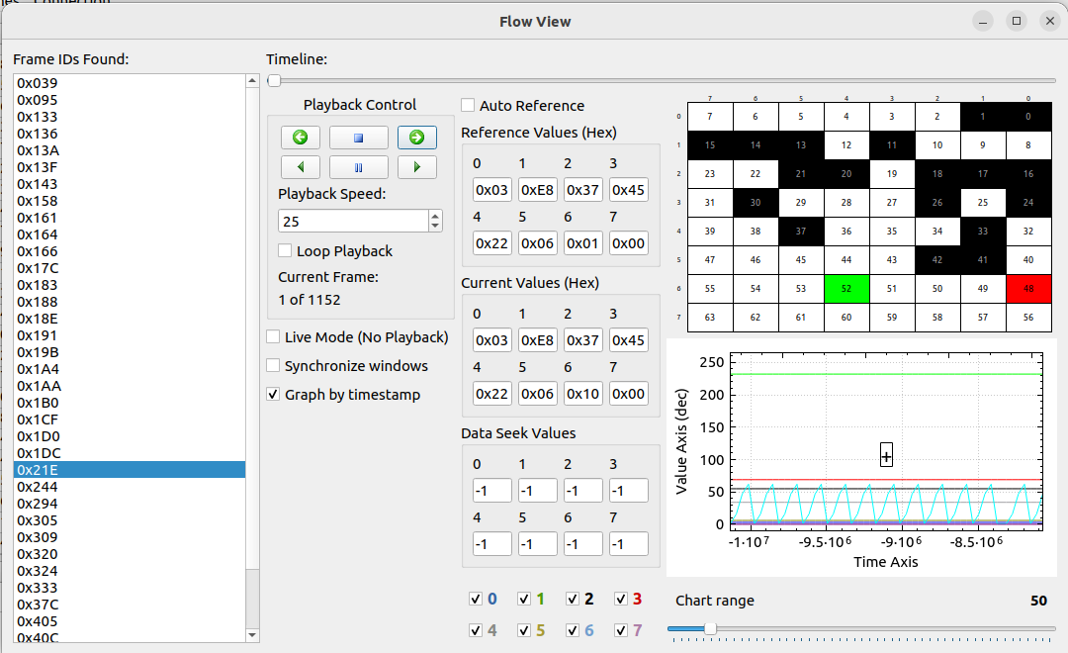Click the black bit cell 37
The height and width of the screenshot is (653, 1068).
click(800, 232)
